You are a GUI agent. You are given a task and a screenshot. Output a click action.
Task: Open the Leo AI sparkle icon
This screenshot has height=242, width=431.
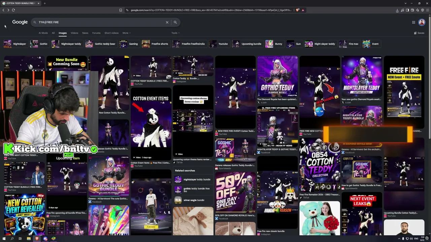[418, 10]
